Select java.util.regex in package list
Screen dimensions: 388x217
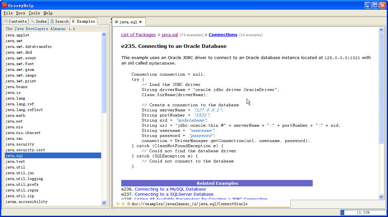pos(22,190)
